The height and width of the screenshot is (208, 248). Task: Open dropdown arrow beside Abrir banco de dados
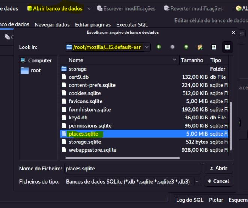click(x=89, y=9)
